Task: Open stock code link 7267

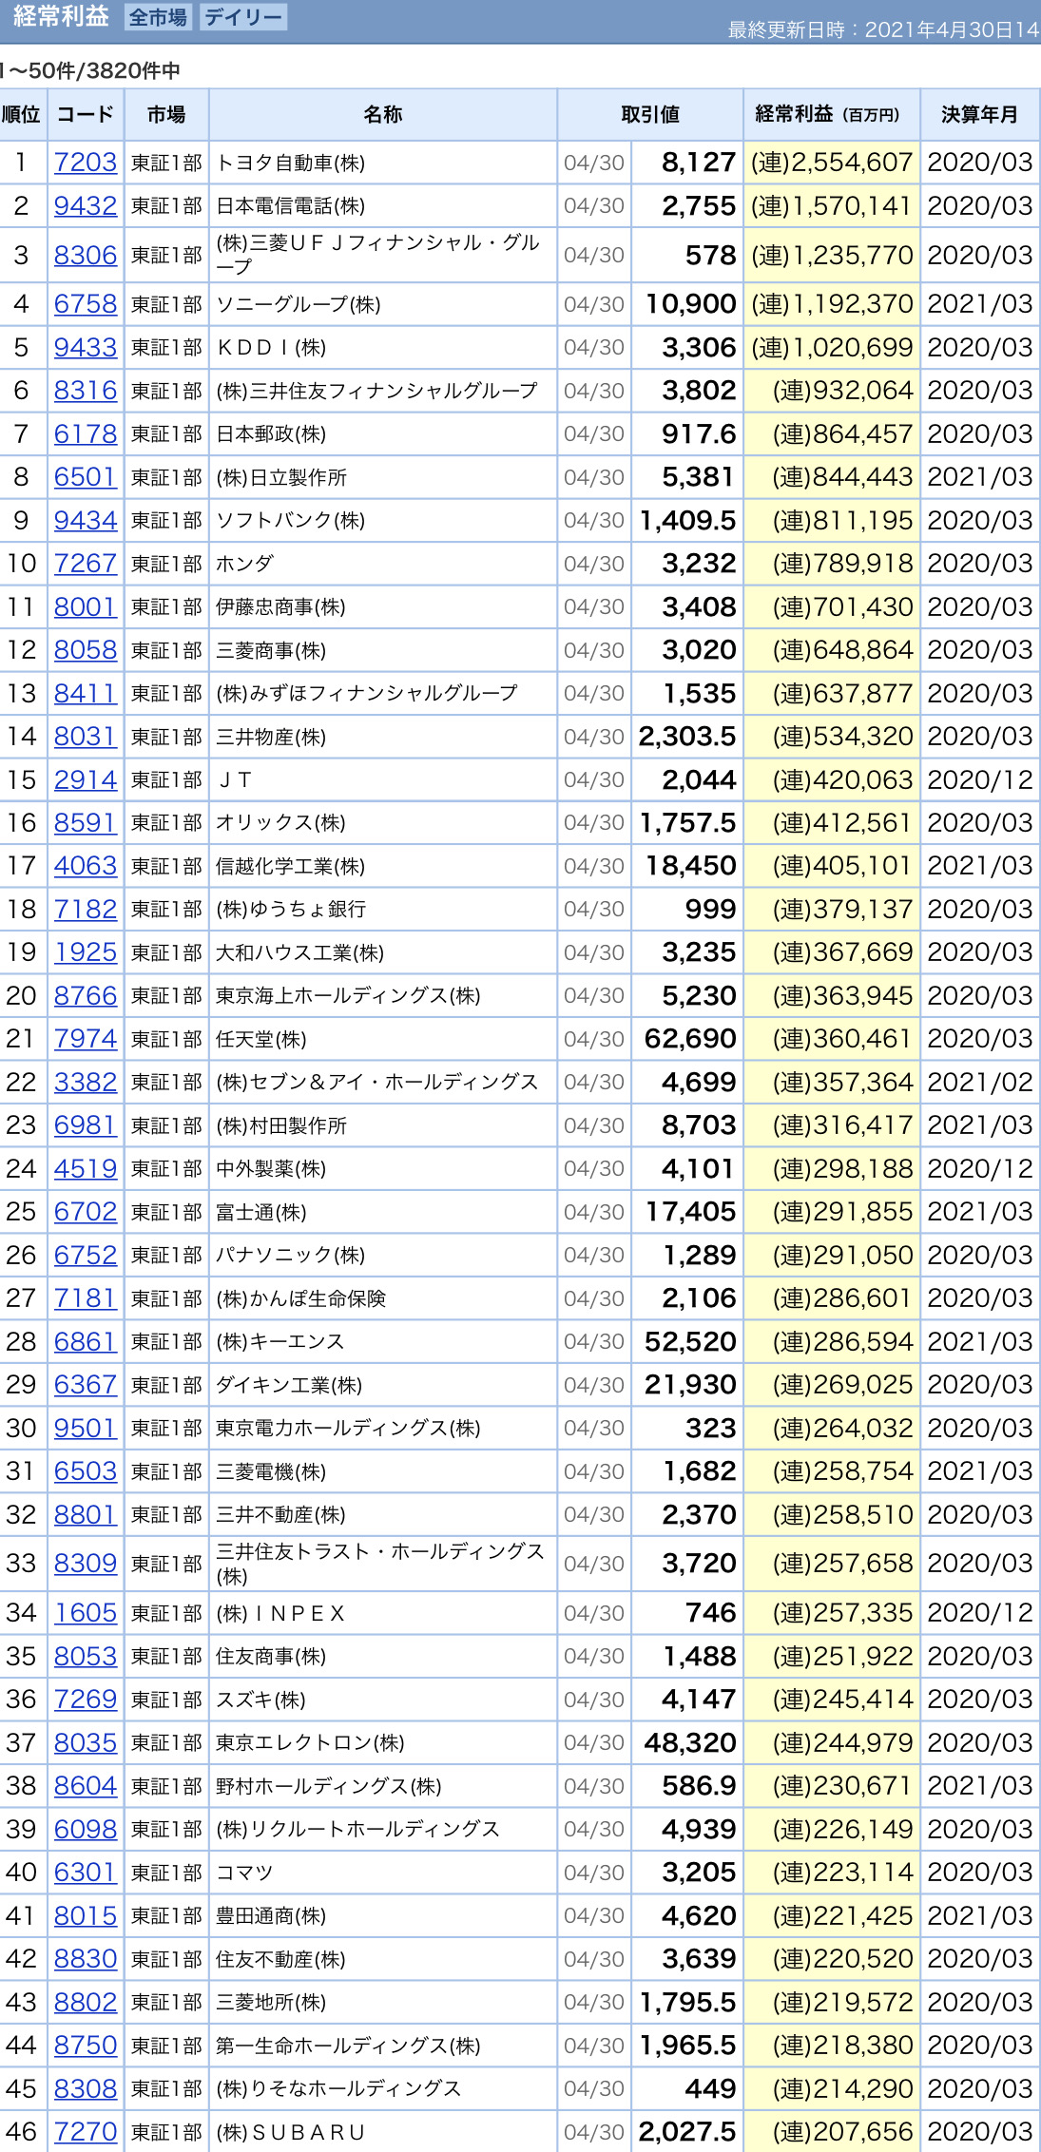Action: click(86, 564)
